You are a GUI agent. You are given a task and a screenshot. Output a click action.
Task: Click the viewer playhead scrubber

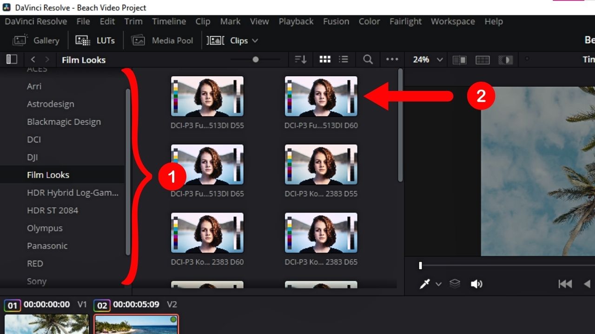(x=420, y=265)
